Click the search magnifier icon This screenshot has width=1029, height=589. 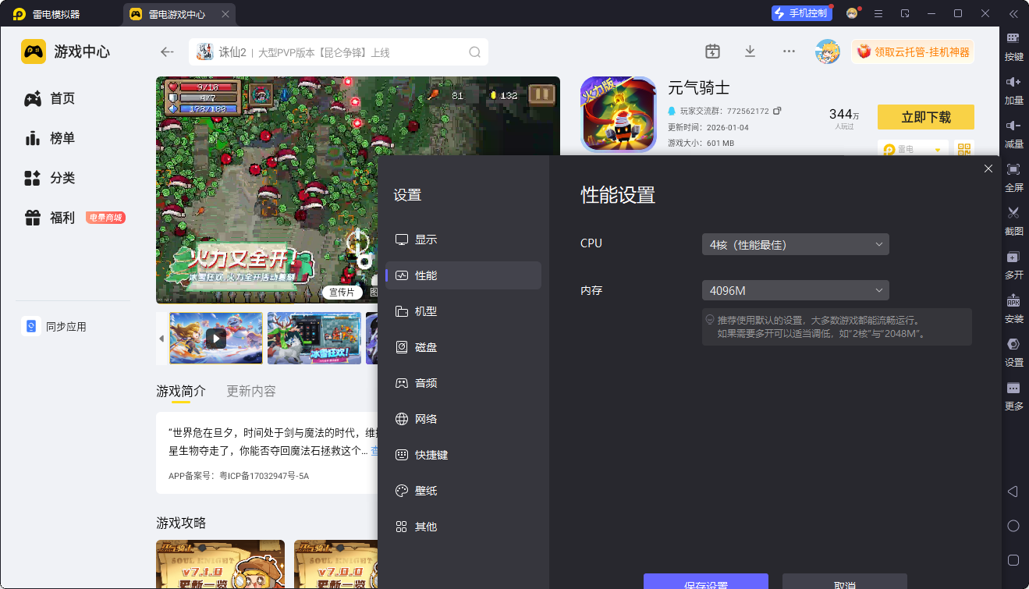[474, 52]
